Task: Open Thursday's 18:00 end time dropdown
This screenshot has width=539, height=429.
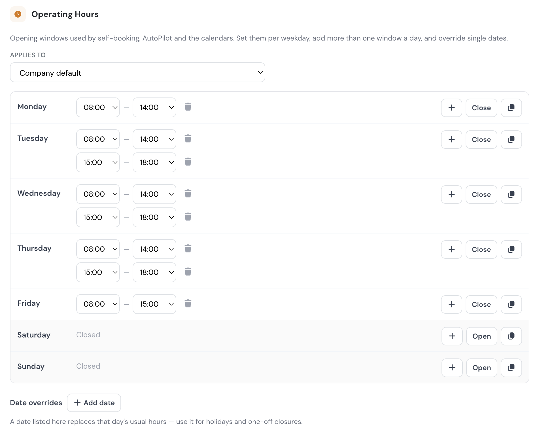Action: pos(154,272)
